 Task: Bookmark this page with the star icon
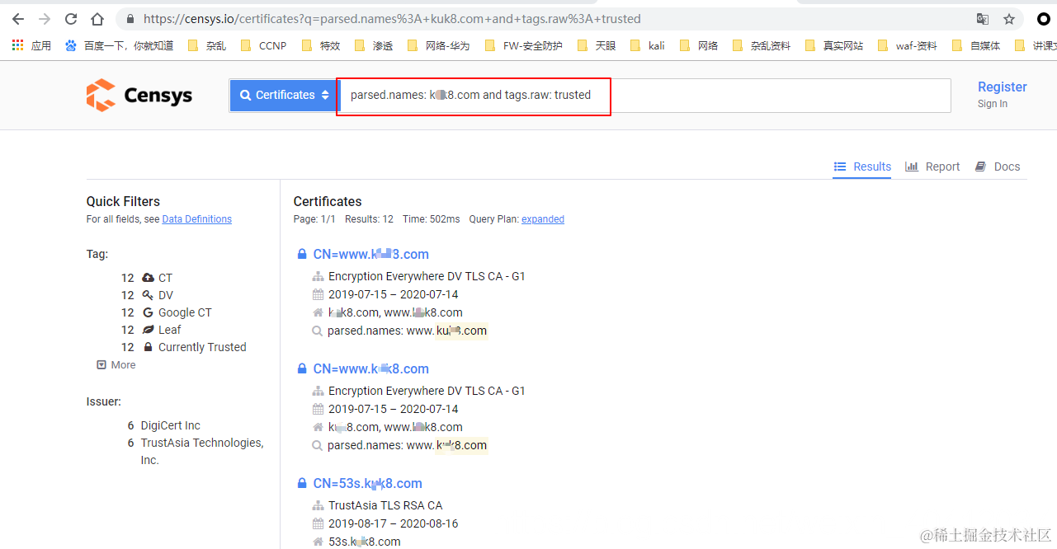[x=1009, y=19]
